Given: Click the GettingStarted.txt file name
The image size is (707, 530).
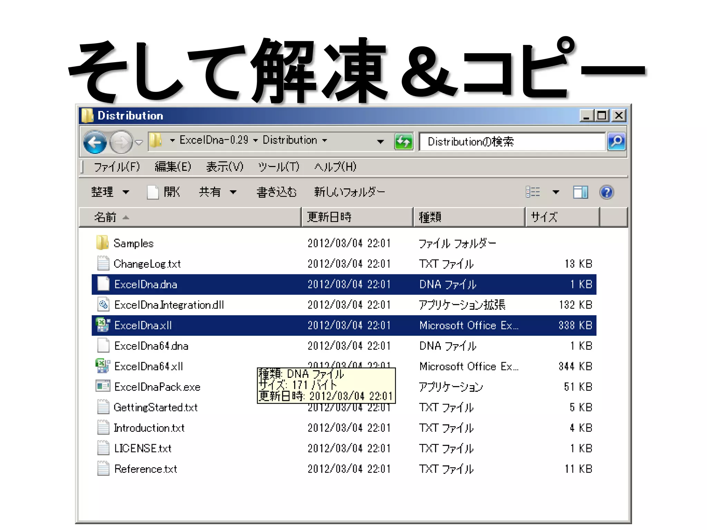Looking at the screenshot, I should click(x=156, y=408).
